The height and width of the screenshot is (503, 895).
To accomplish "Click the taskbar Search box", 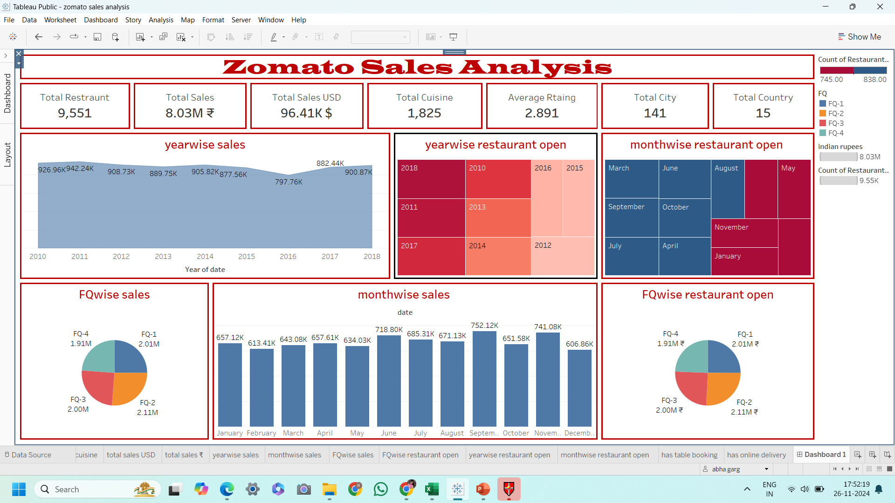I will pos(97,489).
